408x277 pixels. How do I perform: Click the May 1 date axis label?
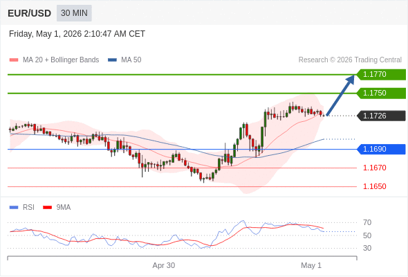(311, 265)
